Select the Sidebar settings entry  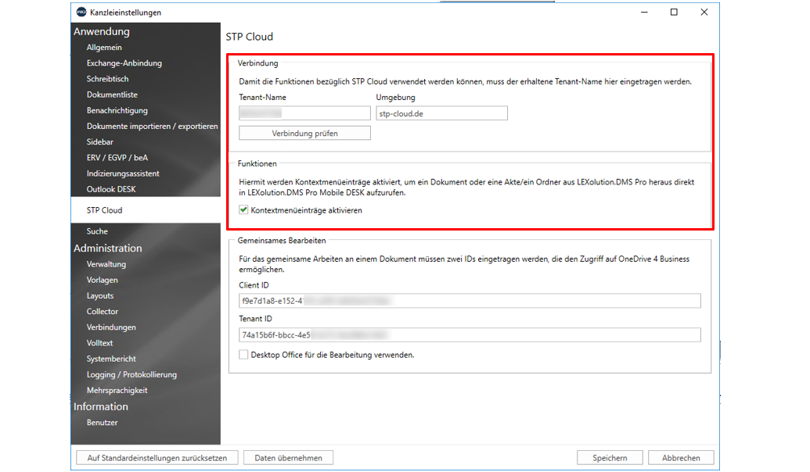[x=99, y=142]
